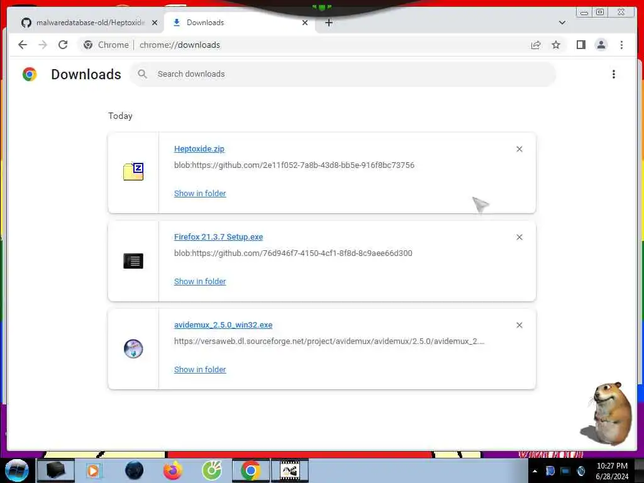Click the Heptoxide.zip file icon
Screen dimensions: 644x483
point(133,171)
